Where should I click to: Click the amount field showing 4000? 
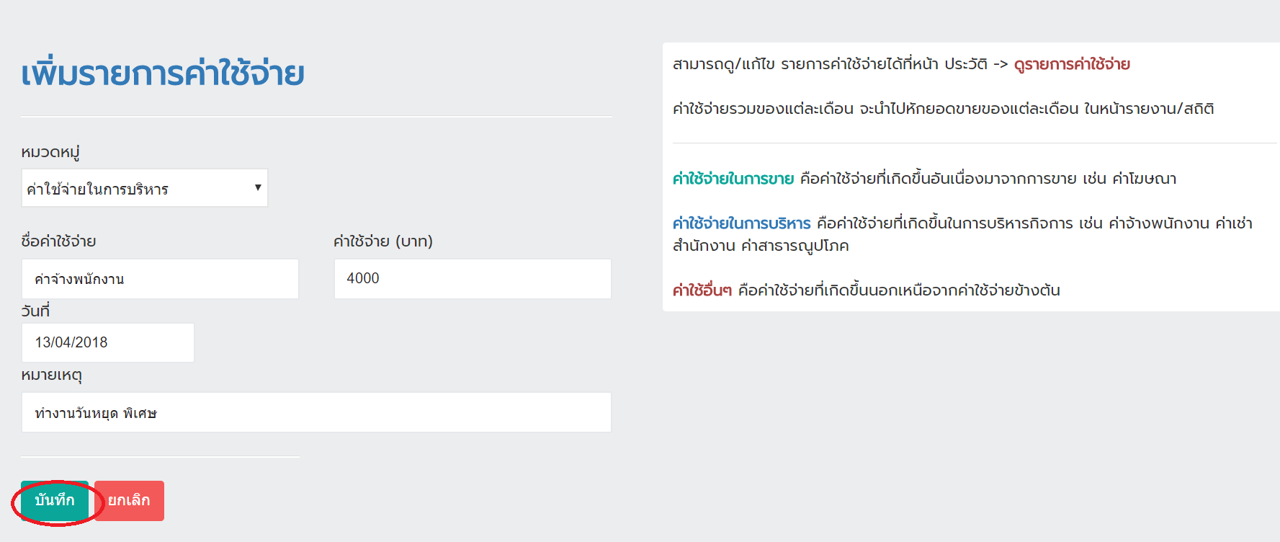473,279
